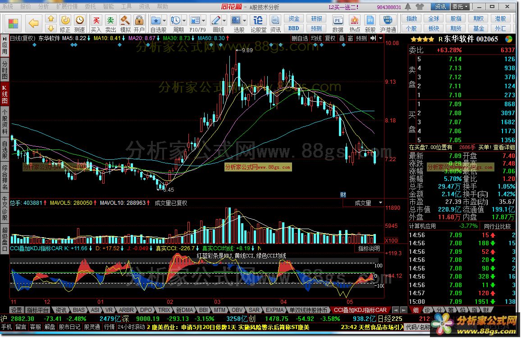The image size is (521, 338).
Task: Open the 指标平台 tab
Action: point(37,310)
